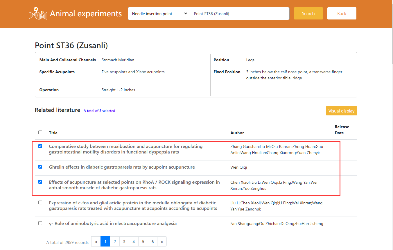Click the « previous page arrow

(96, 242)
